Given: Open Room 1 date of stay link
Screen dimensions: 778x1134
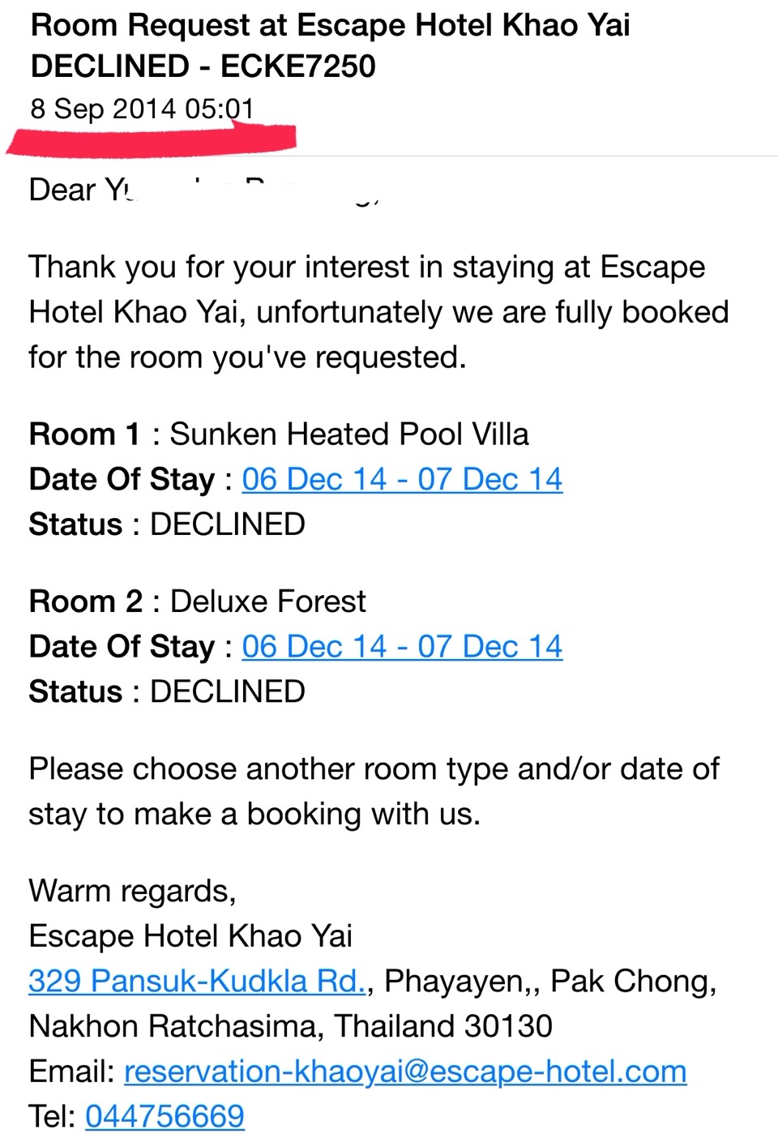Looking at the screenshot, I should pos(402,479).
